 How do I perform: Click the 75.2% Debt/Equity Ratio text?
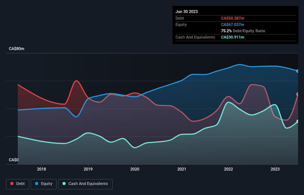pos(243,31)
